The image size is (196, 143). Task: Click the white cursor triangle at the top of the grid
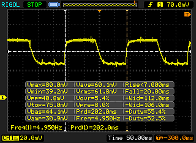coord(65,11)
